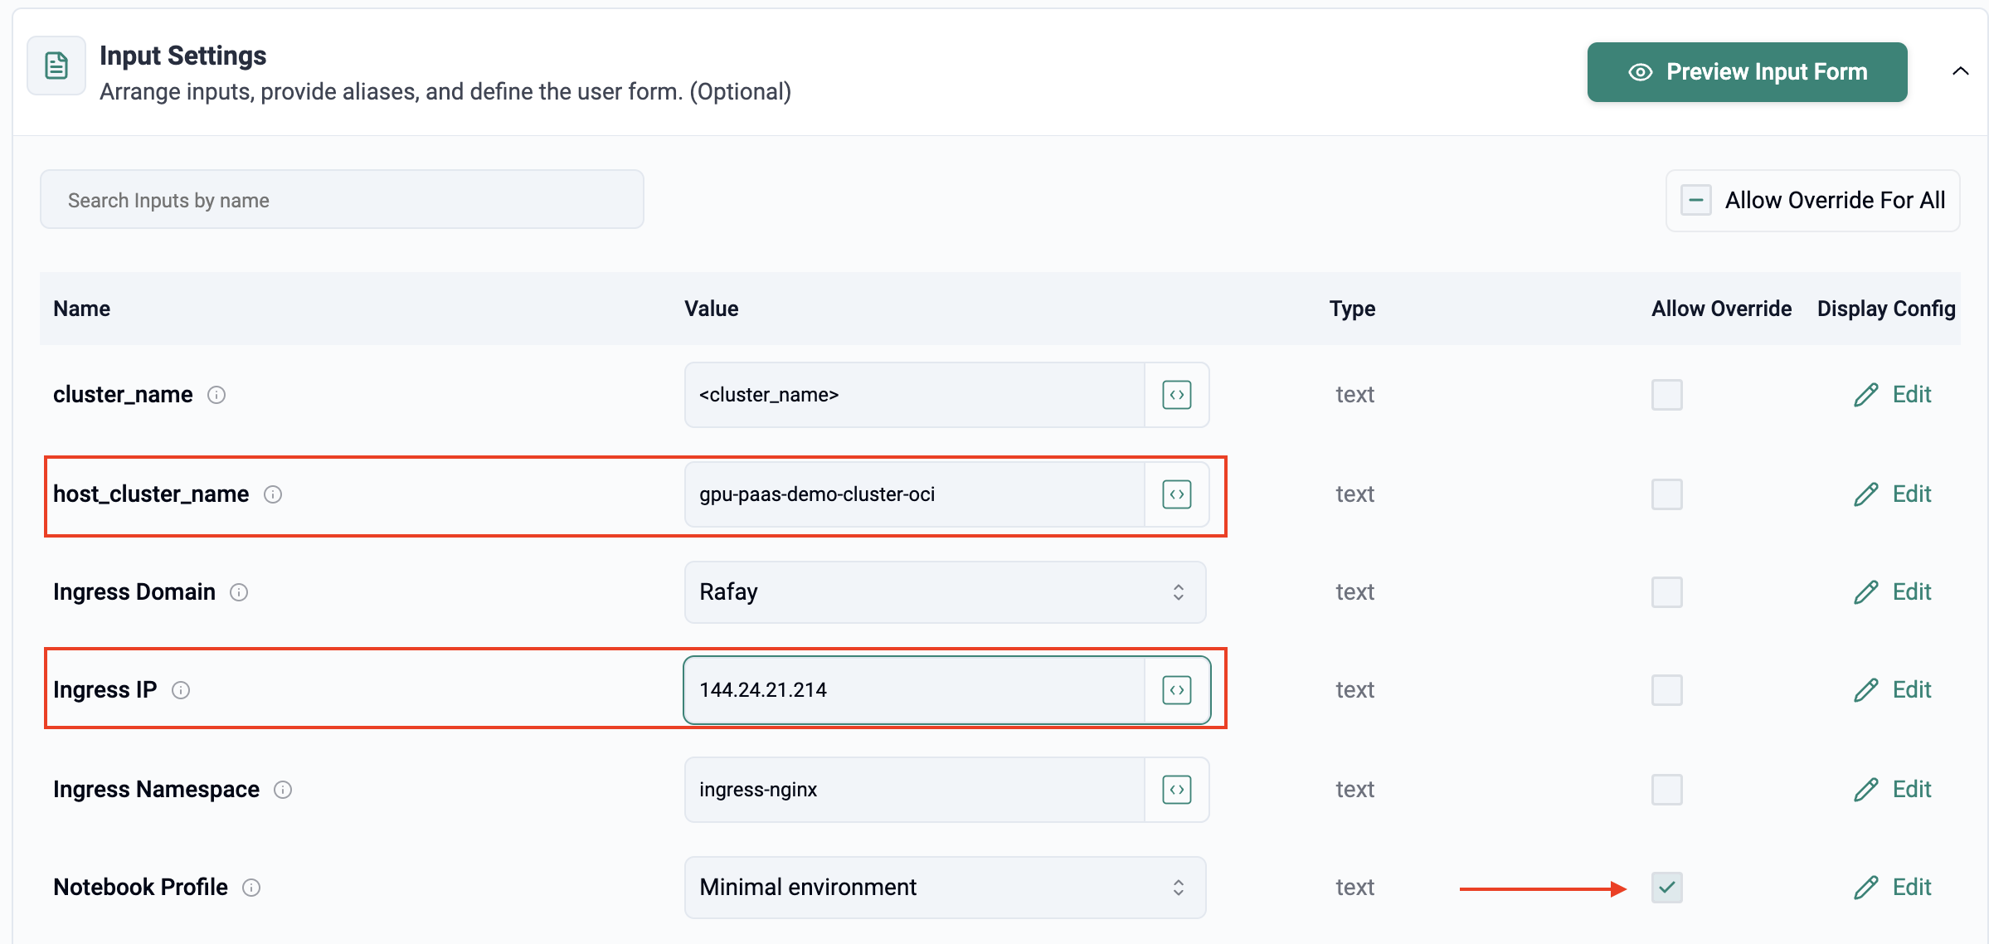Viewport: 1989px width, 944px height.
Task: Click the Search Inputs by name field
Action: [342, 200]
